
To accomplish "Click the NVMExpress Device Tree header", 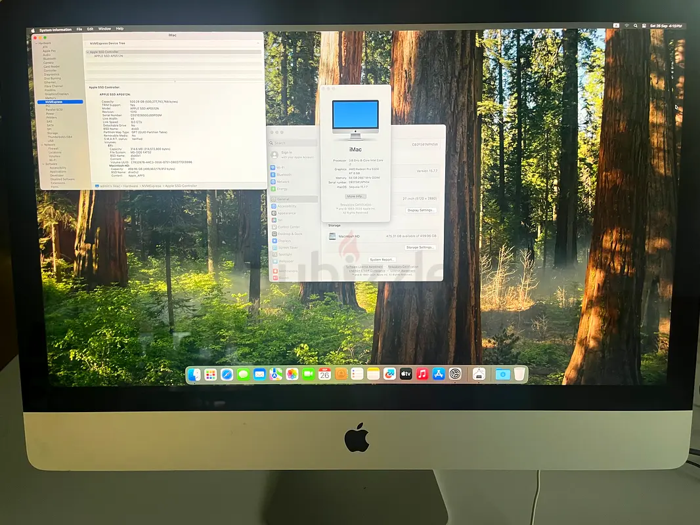I will click(x=108, y=44).
